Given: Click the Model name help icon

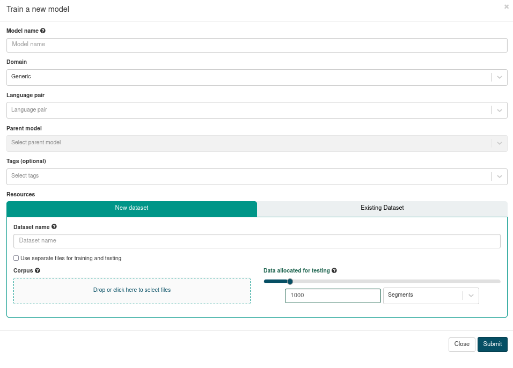Looking at the screenshot, I should [x=43, y=31].
